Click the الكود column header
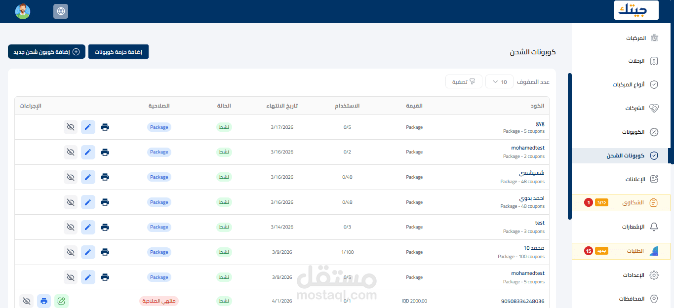 coord(538,106)
